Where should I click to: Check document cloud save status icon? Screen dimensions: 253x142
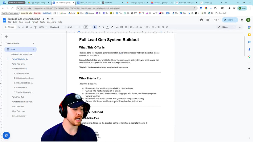pos(52,19)
